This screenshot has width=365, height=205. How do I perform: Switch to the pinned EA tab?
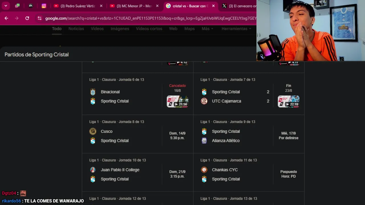coord(31,6)
